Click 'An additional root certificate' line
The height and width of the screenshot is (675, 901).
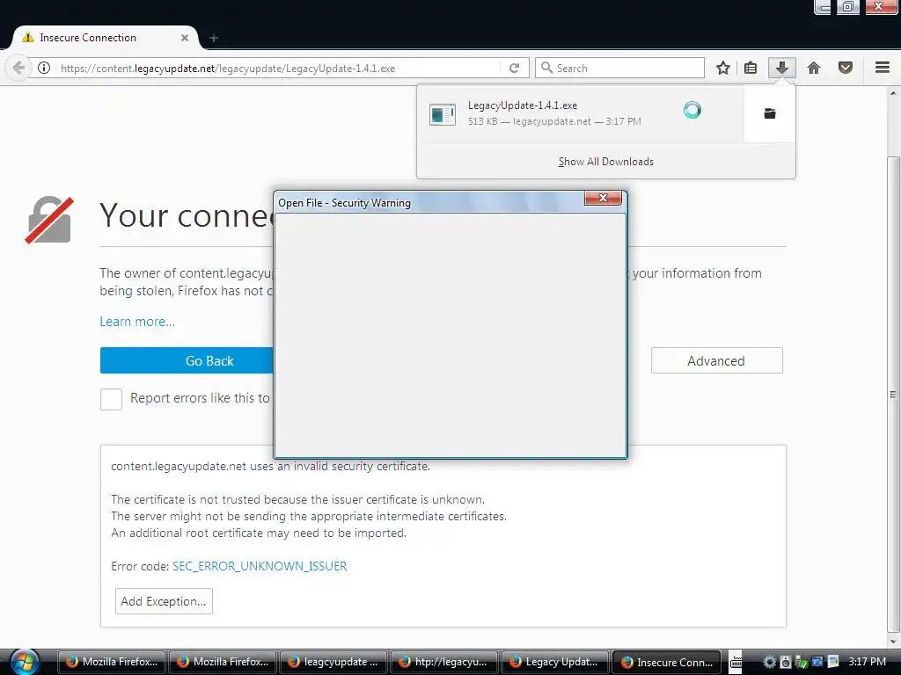[x=259, y=533]
